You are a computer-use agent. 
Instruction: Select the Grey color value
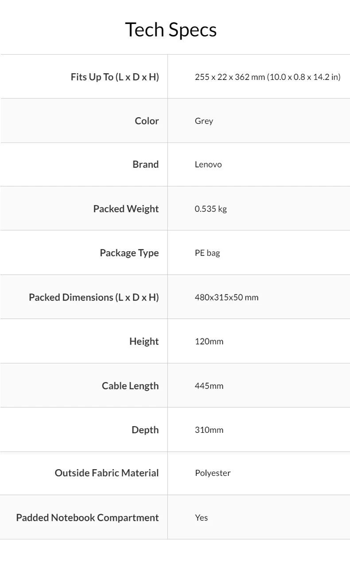point(204,121)
